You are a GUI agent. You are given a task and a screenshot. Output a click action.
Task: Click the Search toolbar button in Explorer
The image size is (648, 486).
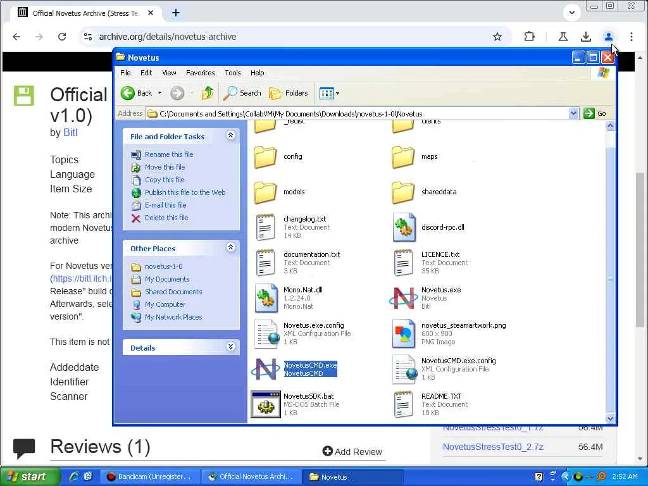click(242, 93)
